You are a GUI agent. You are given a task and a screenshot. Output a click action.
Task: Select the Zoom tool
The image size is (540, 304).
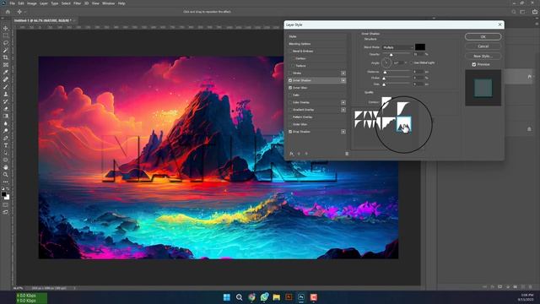[x=6, y=175]
